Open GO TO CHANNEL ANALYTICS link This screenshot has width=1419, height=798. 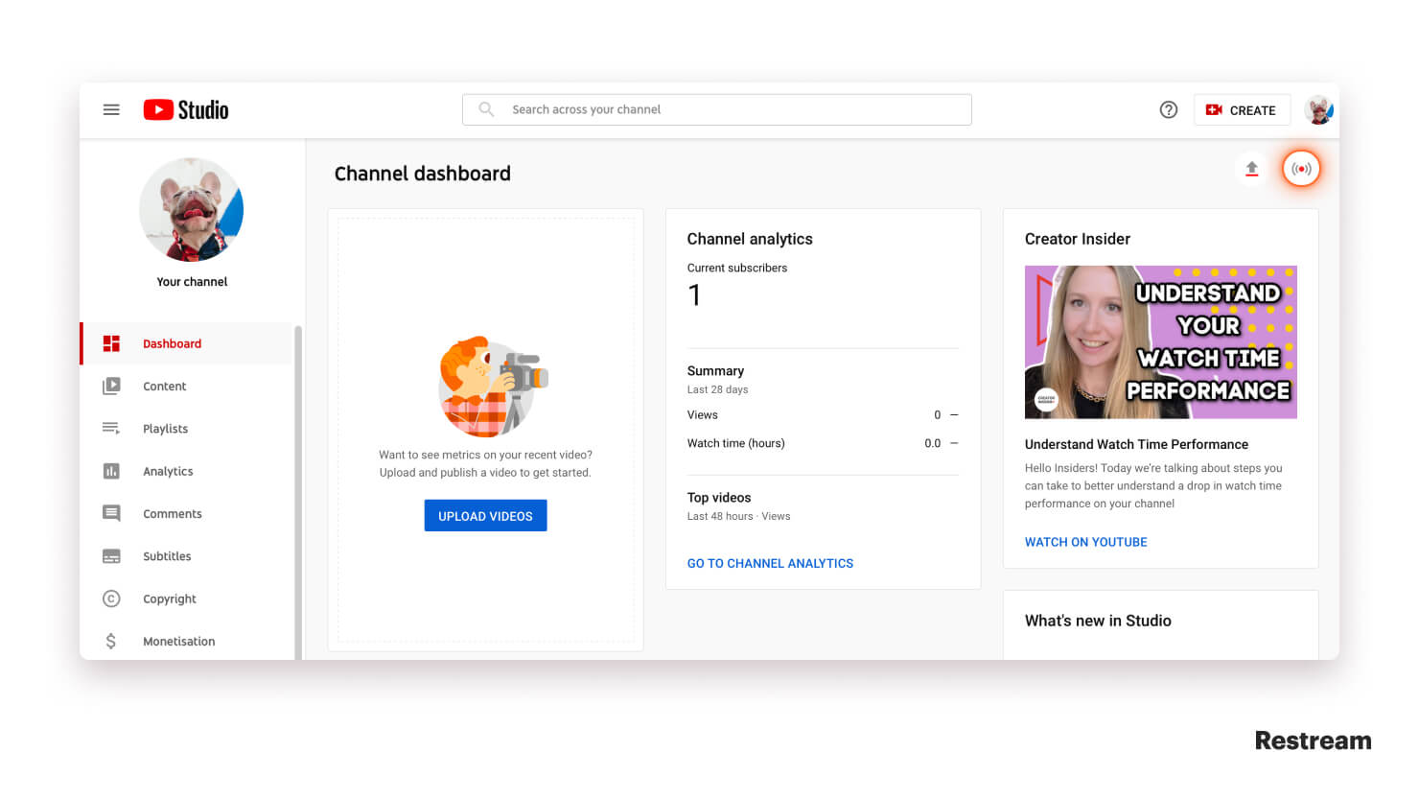[x=770, y=563]
